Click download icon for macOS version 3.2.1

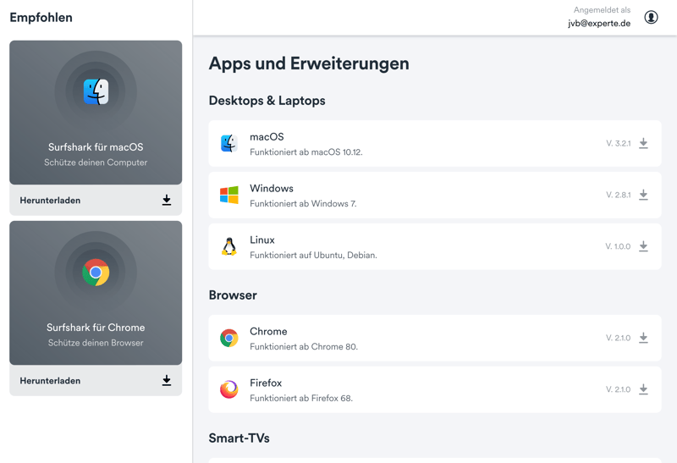click(643, 144)
